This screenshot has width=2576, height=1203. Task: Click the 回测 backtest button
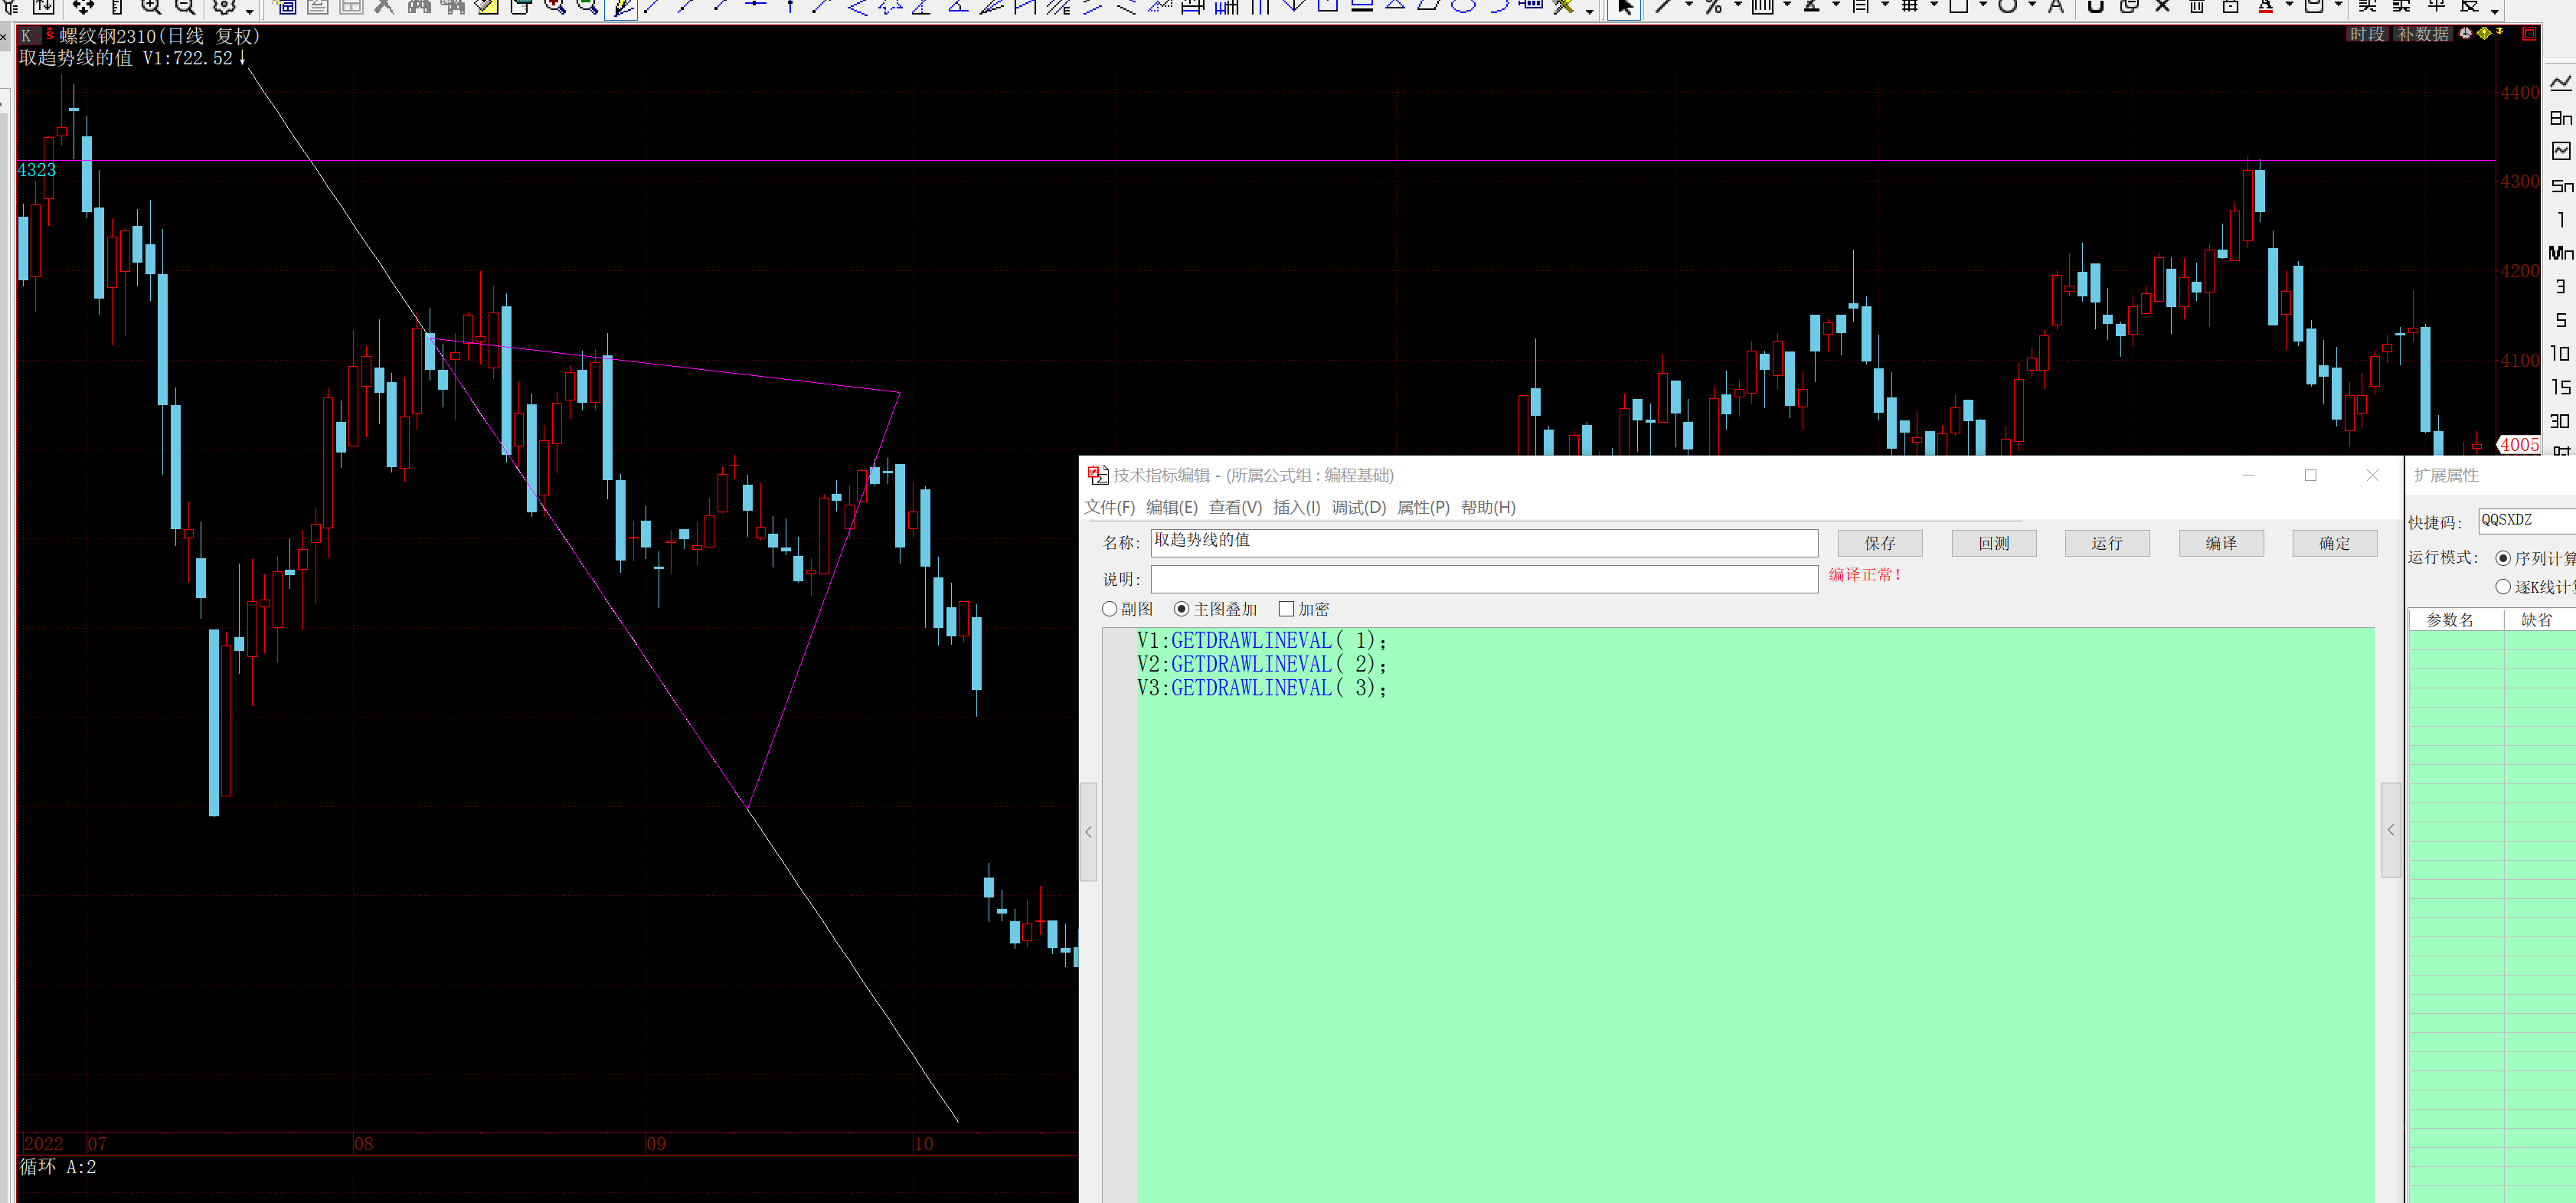point(1993,543)
